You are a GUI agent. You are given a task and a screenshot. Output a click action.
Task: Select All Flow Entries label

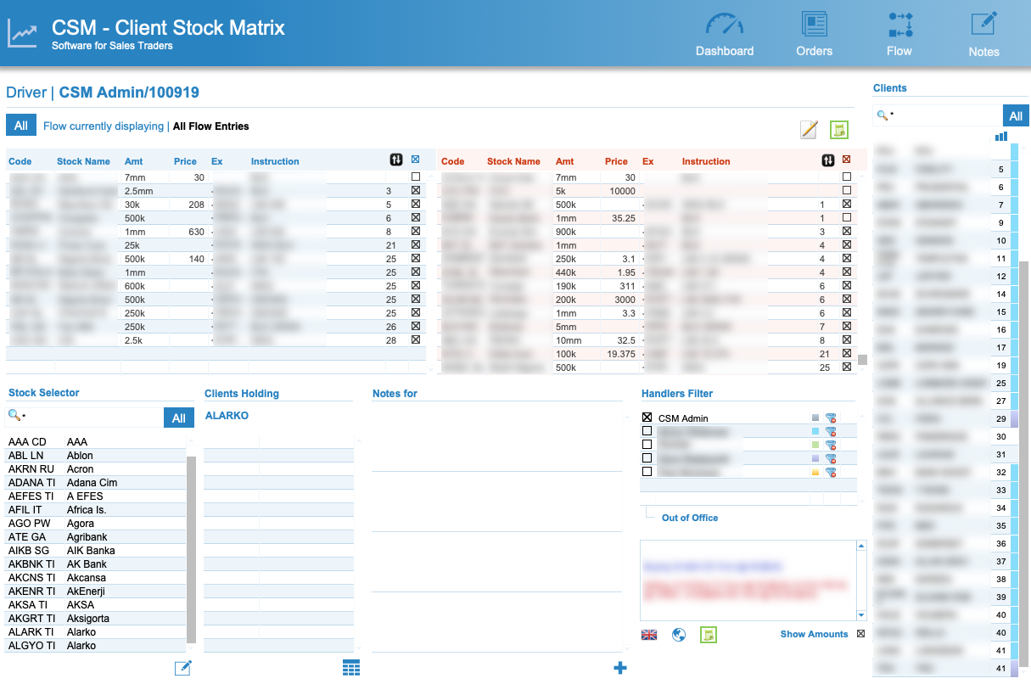point(211,126)
